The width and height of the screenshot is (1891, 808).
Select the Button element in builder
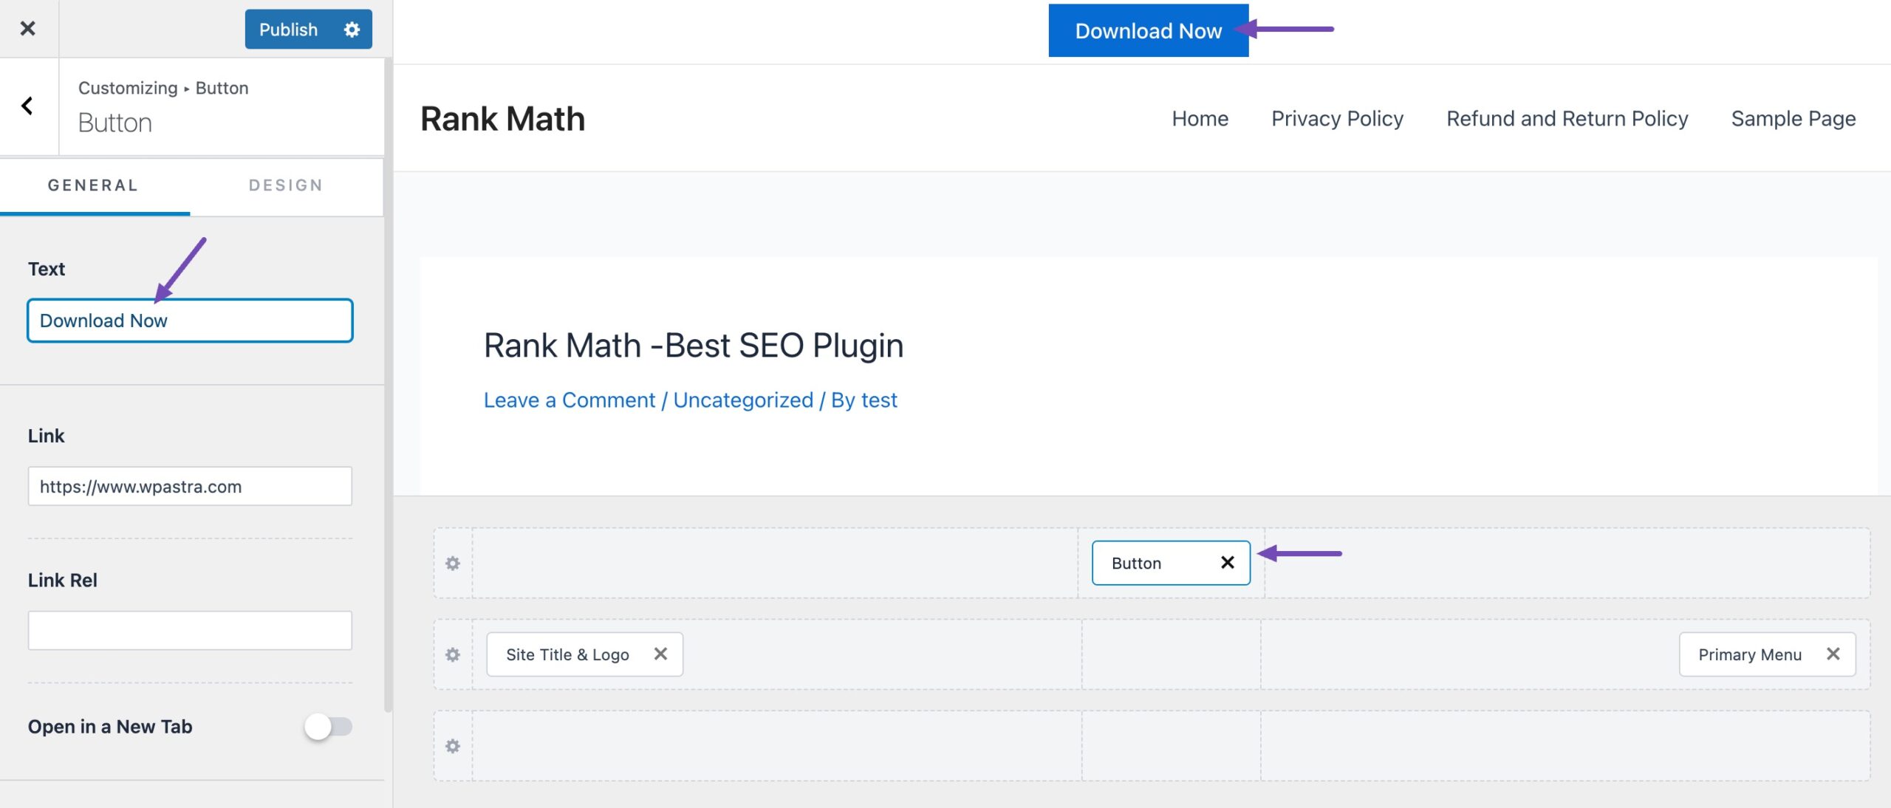[1137, 564]
